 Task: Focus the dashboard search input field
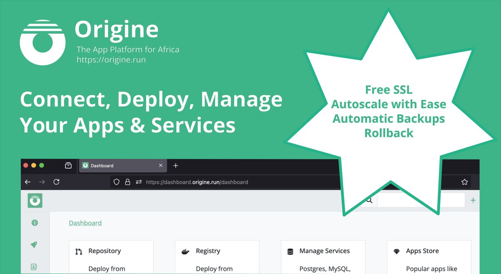421,200
